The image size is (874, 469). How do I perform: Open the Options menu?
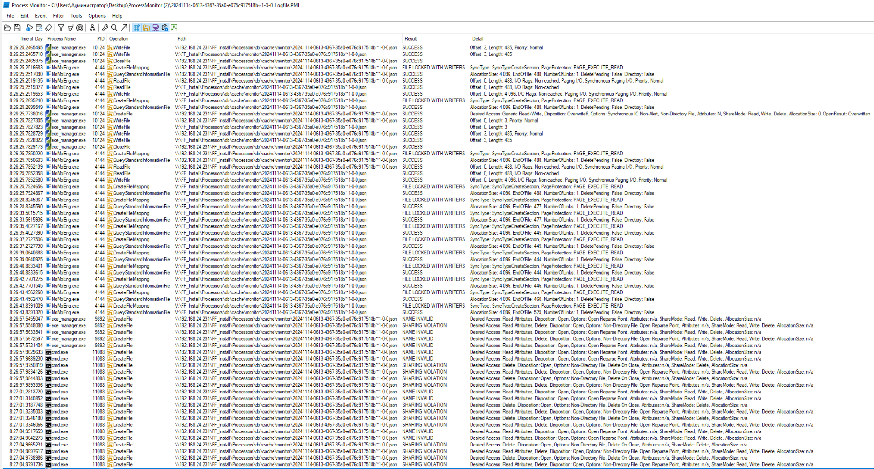pos(97,16)
